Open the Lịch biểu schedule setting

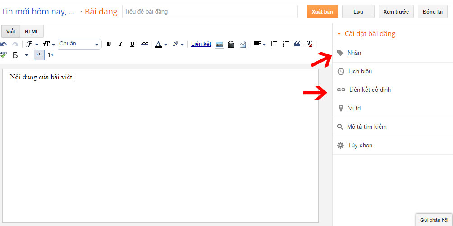tap(393, 72)
